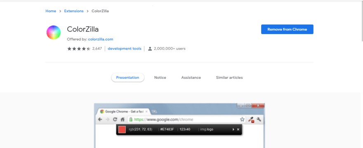Click the ColorZilla rainbow logo icon
The width and height of the screenshot is (363, 148).
click(x=54, y=32)
